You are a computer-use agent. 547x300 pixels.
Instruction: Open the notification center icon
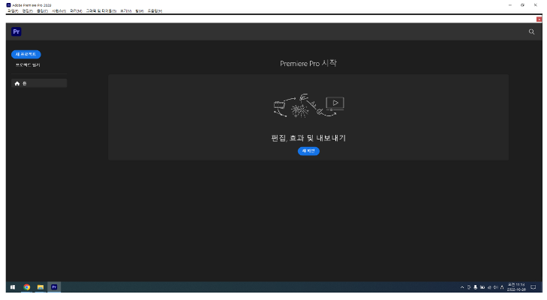(x=533, y=287)
